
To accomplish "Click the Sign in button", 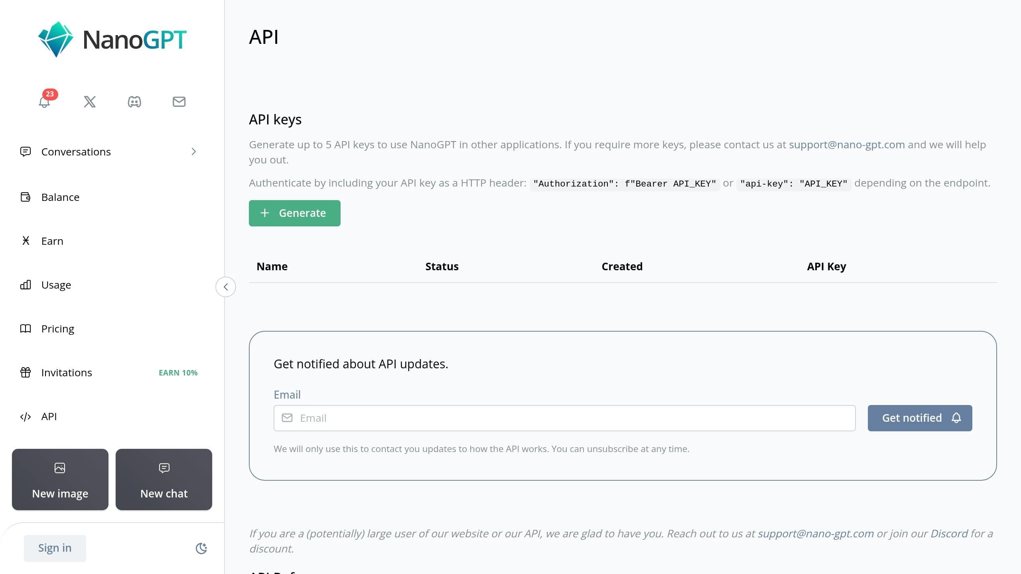I will 55,548.
